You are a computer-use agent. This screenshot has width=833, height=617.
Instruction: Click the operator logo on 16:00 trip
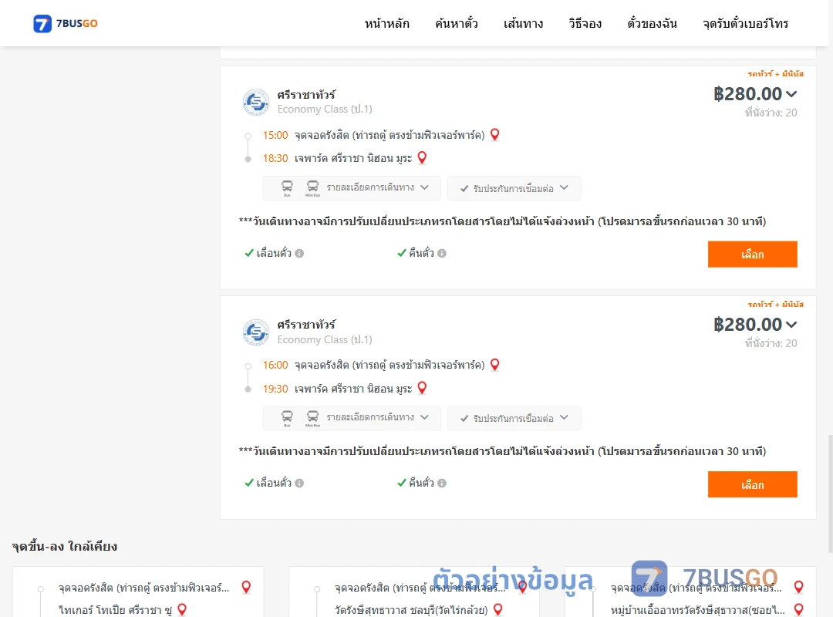pos(256,332)
